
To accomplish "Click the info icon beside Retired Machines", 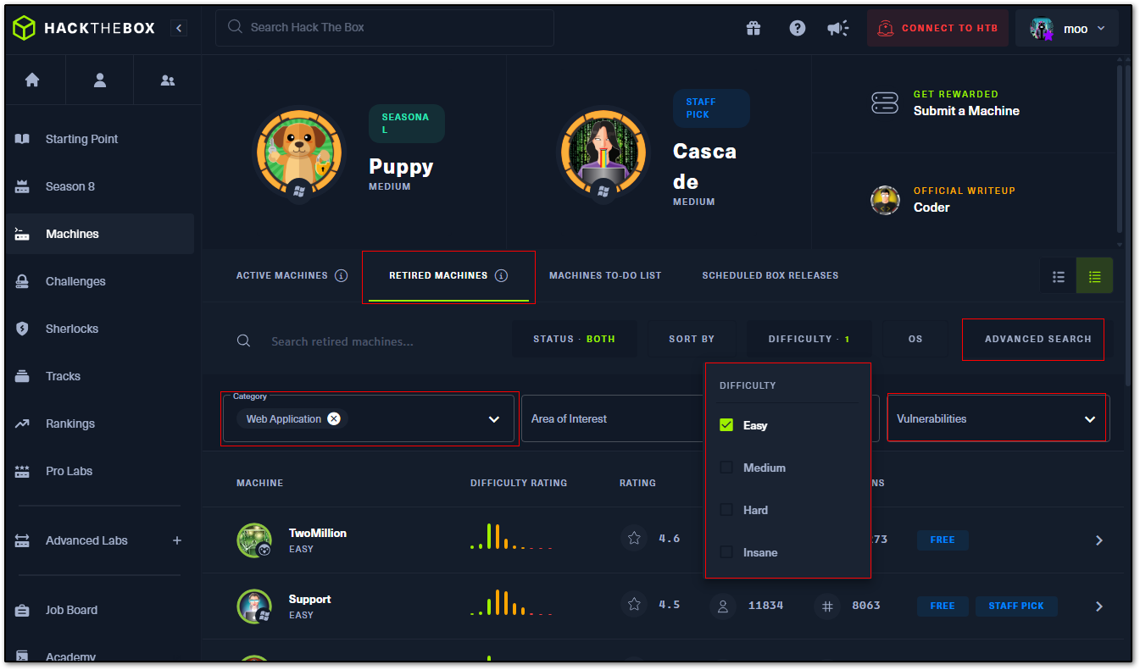I will click(501, 275).
